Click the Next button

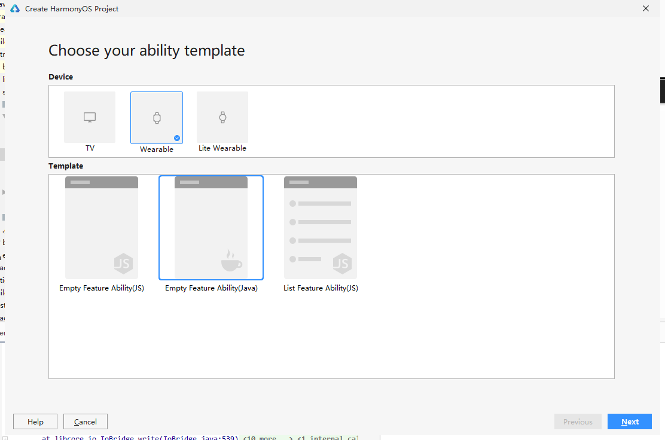click(x=629, y=422)
